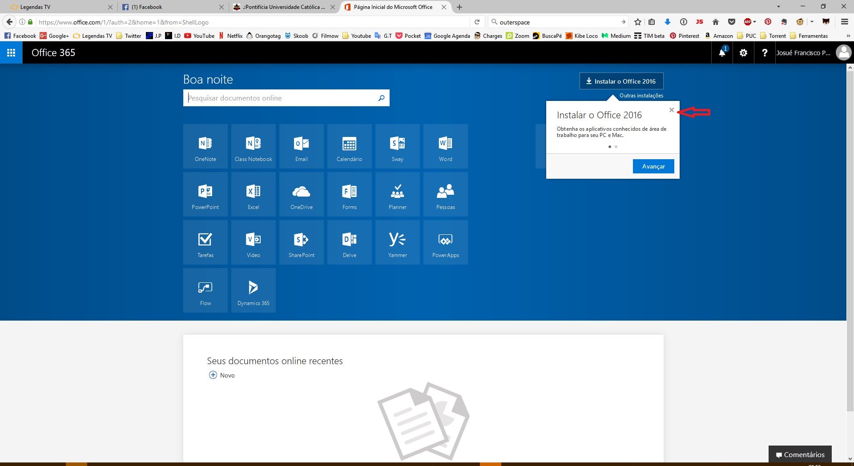
Task: Open the Forms tile
Action: click(x=350, y=194)
